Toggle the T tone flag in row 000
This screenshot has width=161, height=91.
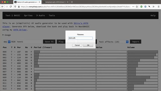click(12, 52)
